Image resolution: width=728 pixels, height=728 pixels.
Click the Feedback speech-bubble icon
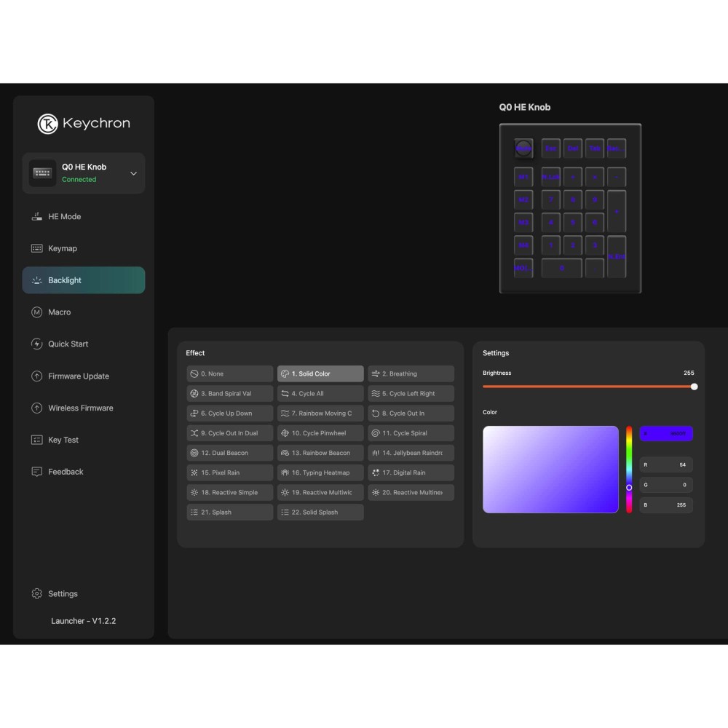coord(36,472)
